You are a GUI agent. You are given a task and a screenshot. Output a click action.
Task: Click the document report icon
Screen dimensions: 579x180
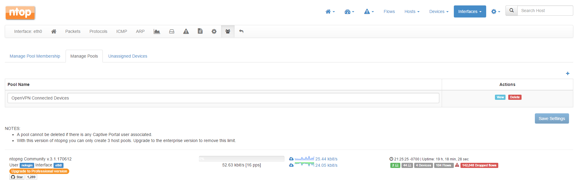[200, 31]
